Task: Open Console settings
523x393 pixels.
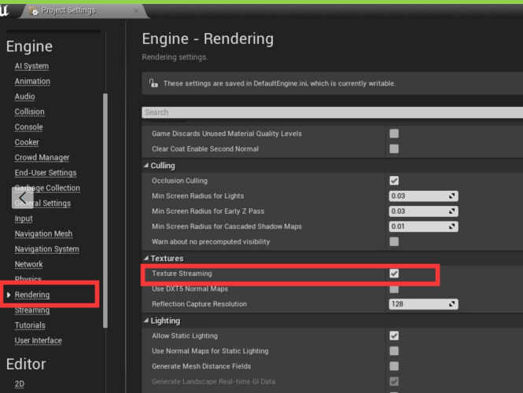Action: point(28,127)
